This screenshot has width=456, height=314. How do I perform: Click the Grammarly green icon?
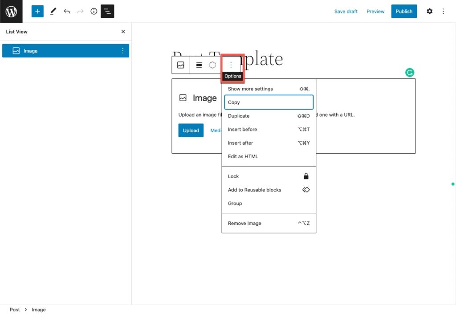pyautogui.click(x=410, y=73)
